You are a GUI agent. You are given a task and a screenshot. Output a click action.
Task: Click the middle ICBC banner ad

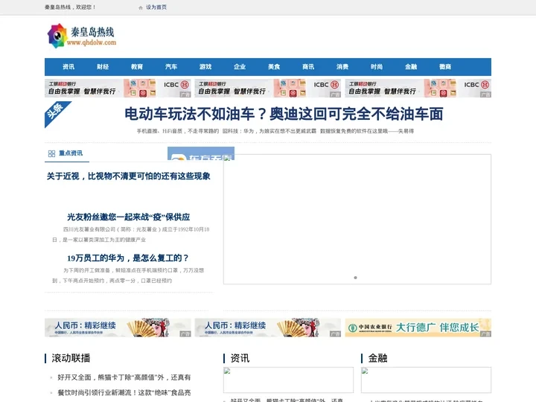[268, 88]
